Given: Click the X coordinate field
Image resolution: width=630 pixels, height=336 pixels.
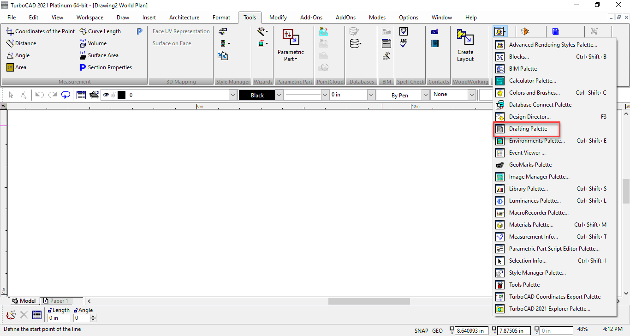Looking at the screenshot, I should [472, 330].
